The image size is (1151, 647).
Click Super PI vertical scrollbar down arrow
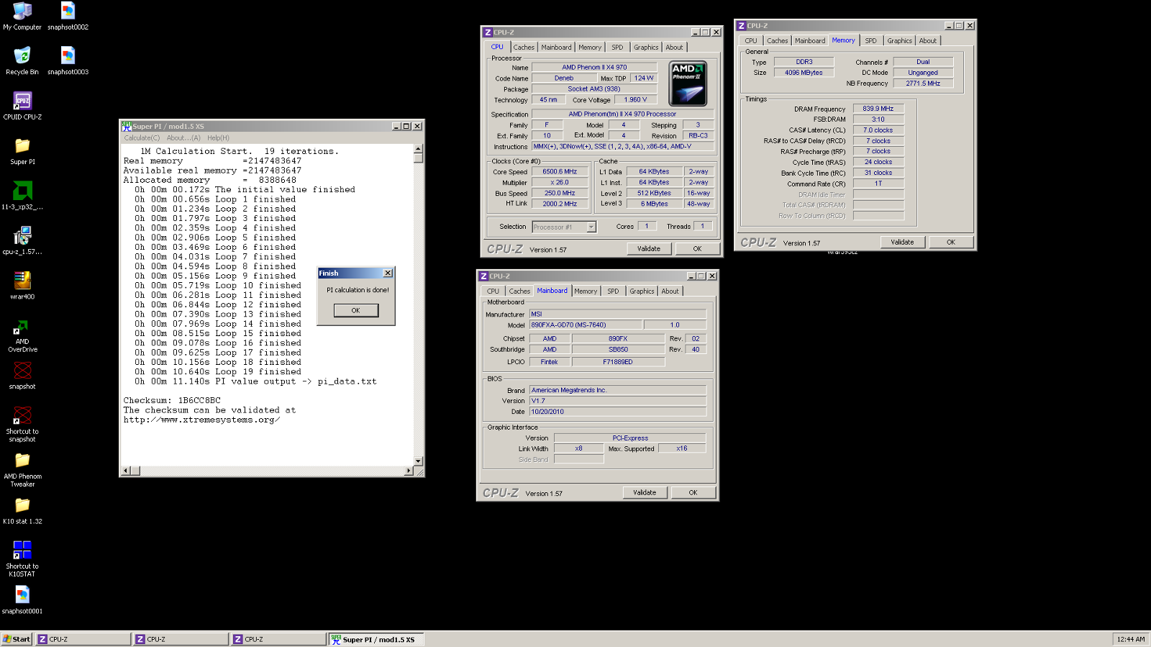(x=419, y=461)
